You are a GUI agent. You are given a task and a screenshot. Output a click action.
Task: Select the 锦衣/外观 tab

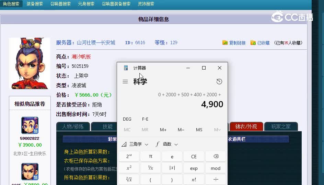(246, 126)
